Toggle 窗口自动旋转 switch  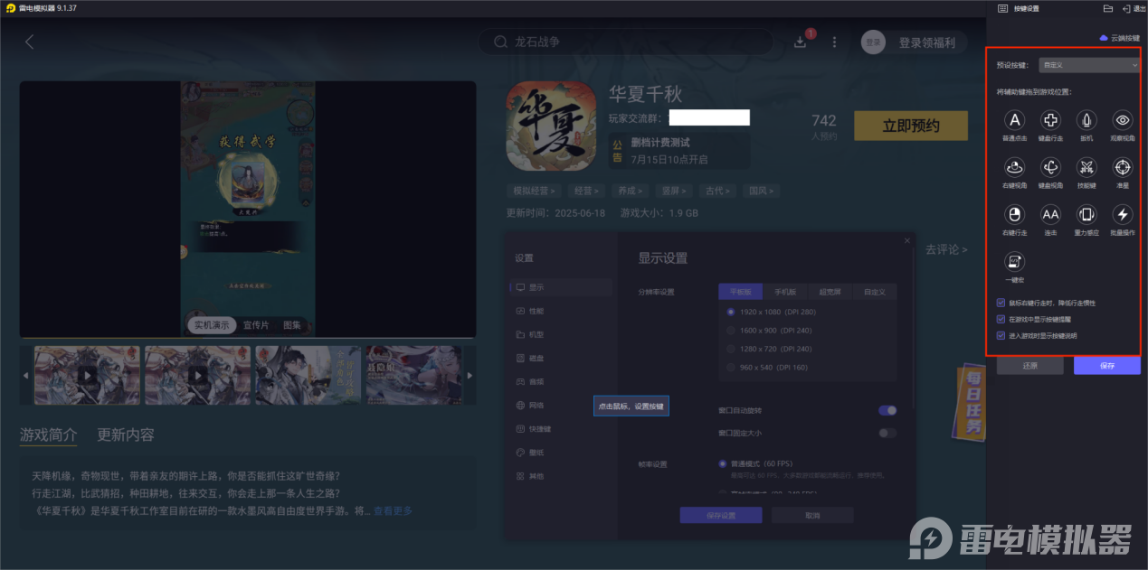pos(887,410)
